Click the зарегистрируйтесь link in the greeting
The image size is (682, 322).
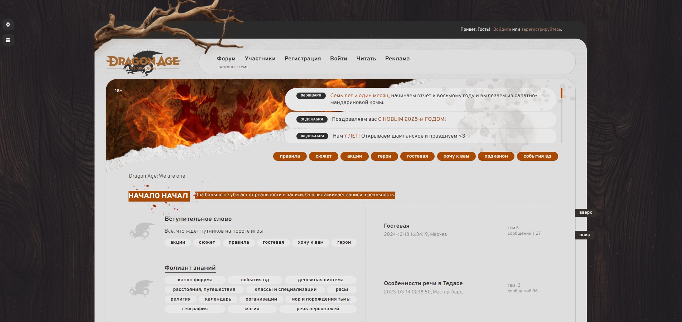[541, 29]
